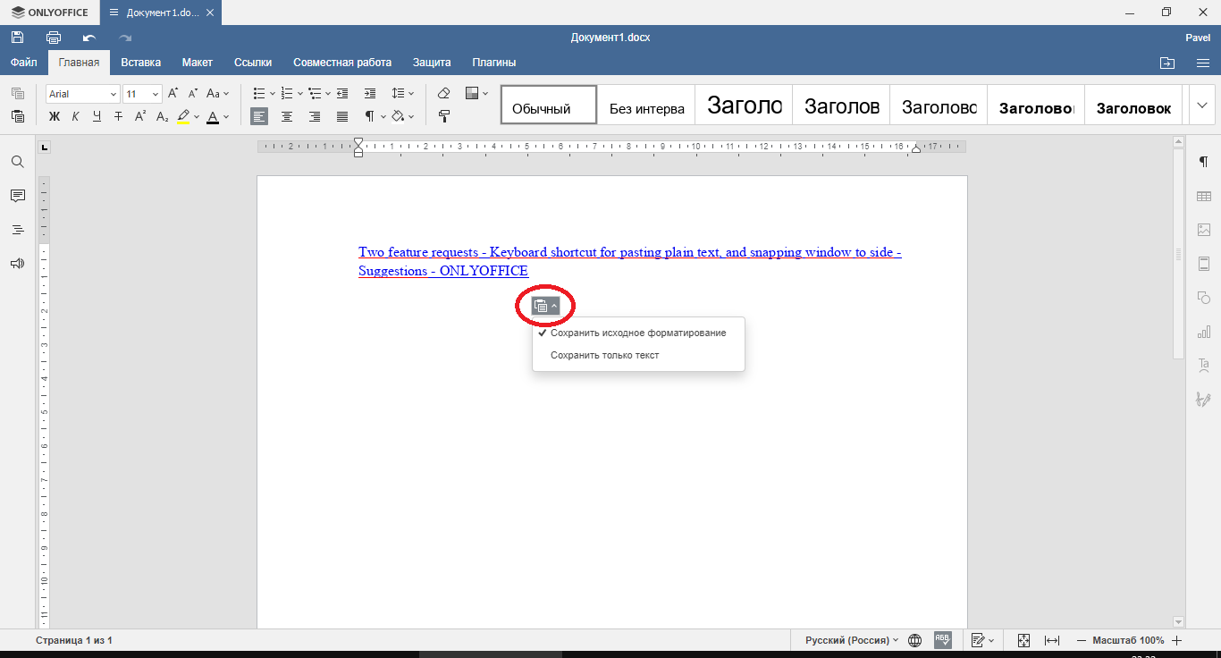The image size is (1221, 658).
Task: Align text left
Action: pyautogui.click(x=259, y=116)
